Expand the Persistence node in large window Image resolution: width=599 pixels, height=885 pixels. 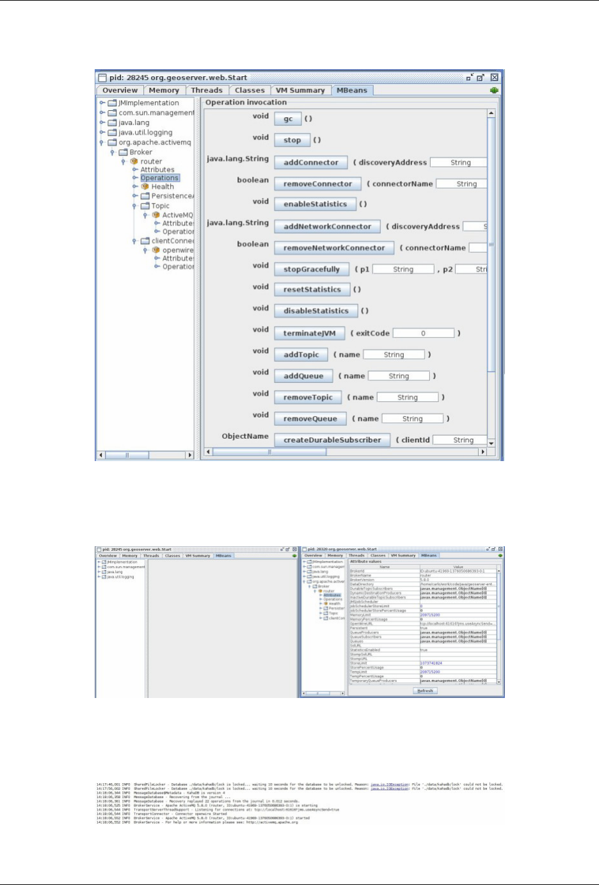pos(134,196)
